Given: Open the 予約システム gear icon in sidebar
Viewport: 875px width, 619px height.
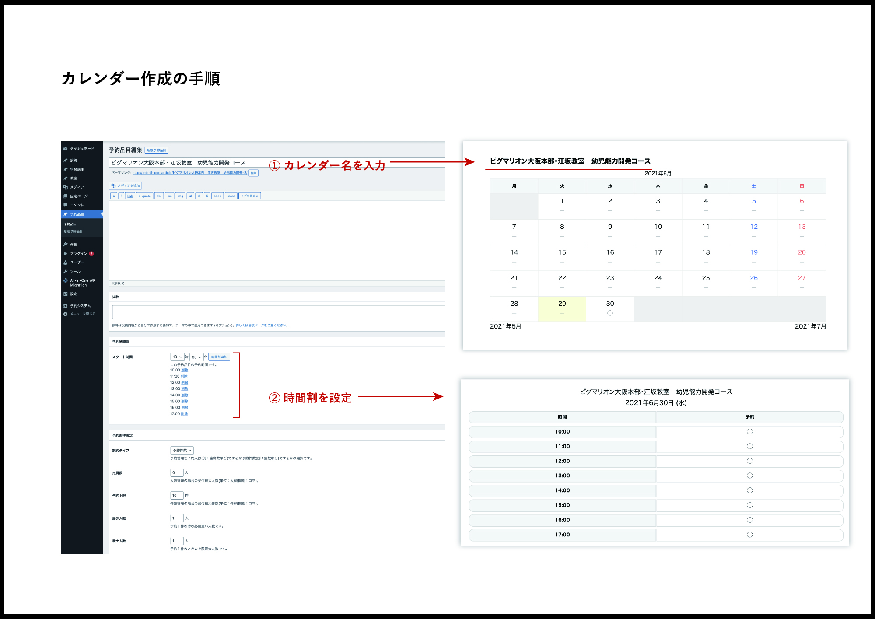Looking at the screenshot, I should pos(65,306).
